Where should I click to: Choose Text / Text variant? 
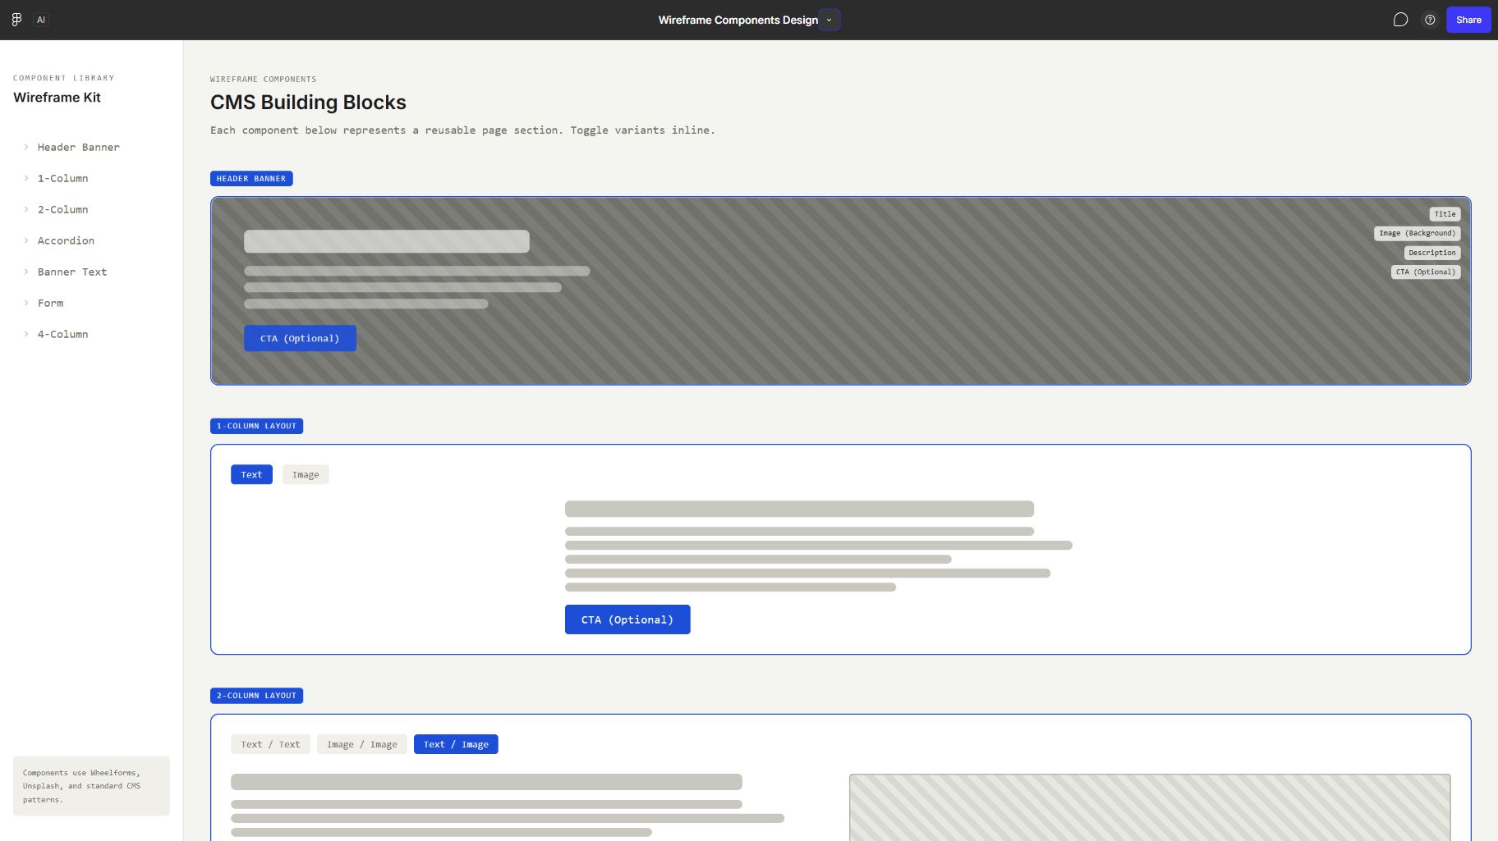(270, 744)
